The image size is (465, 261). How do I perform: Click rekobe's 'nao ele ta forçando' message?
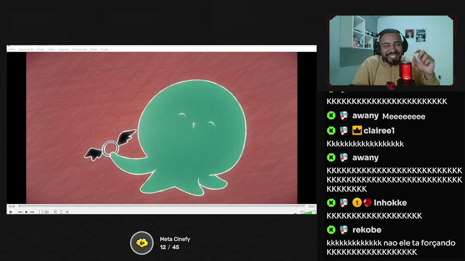tap(391, 247)
